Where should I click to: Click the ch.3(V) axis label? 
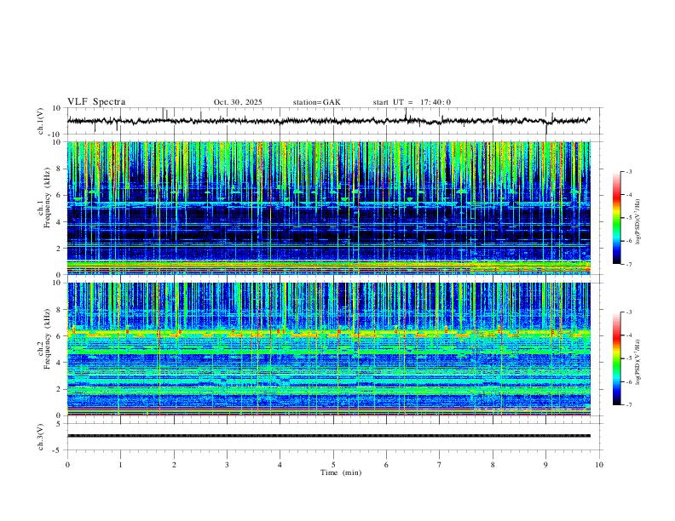click(41, 438)
